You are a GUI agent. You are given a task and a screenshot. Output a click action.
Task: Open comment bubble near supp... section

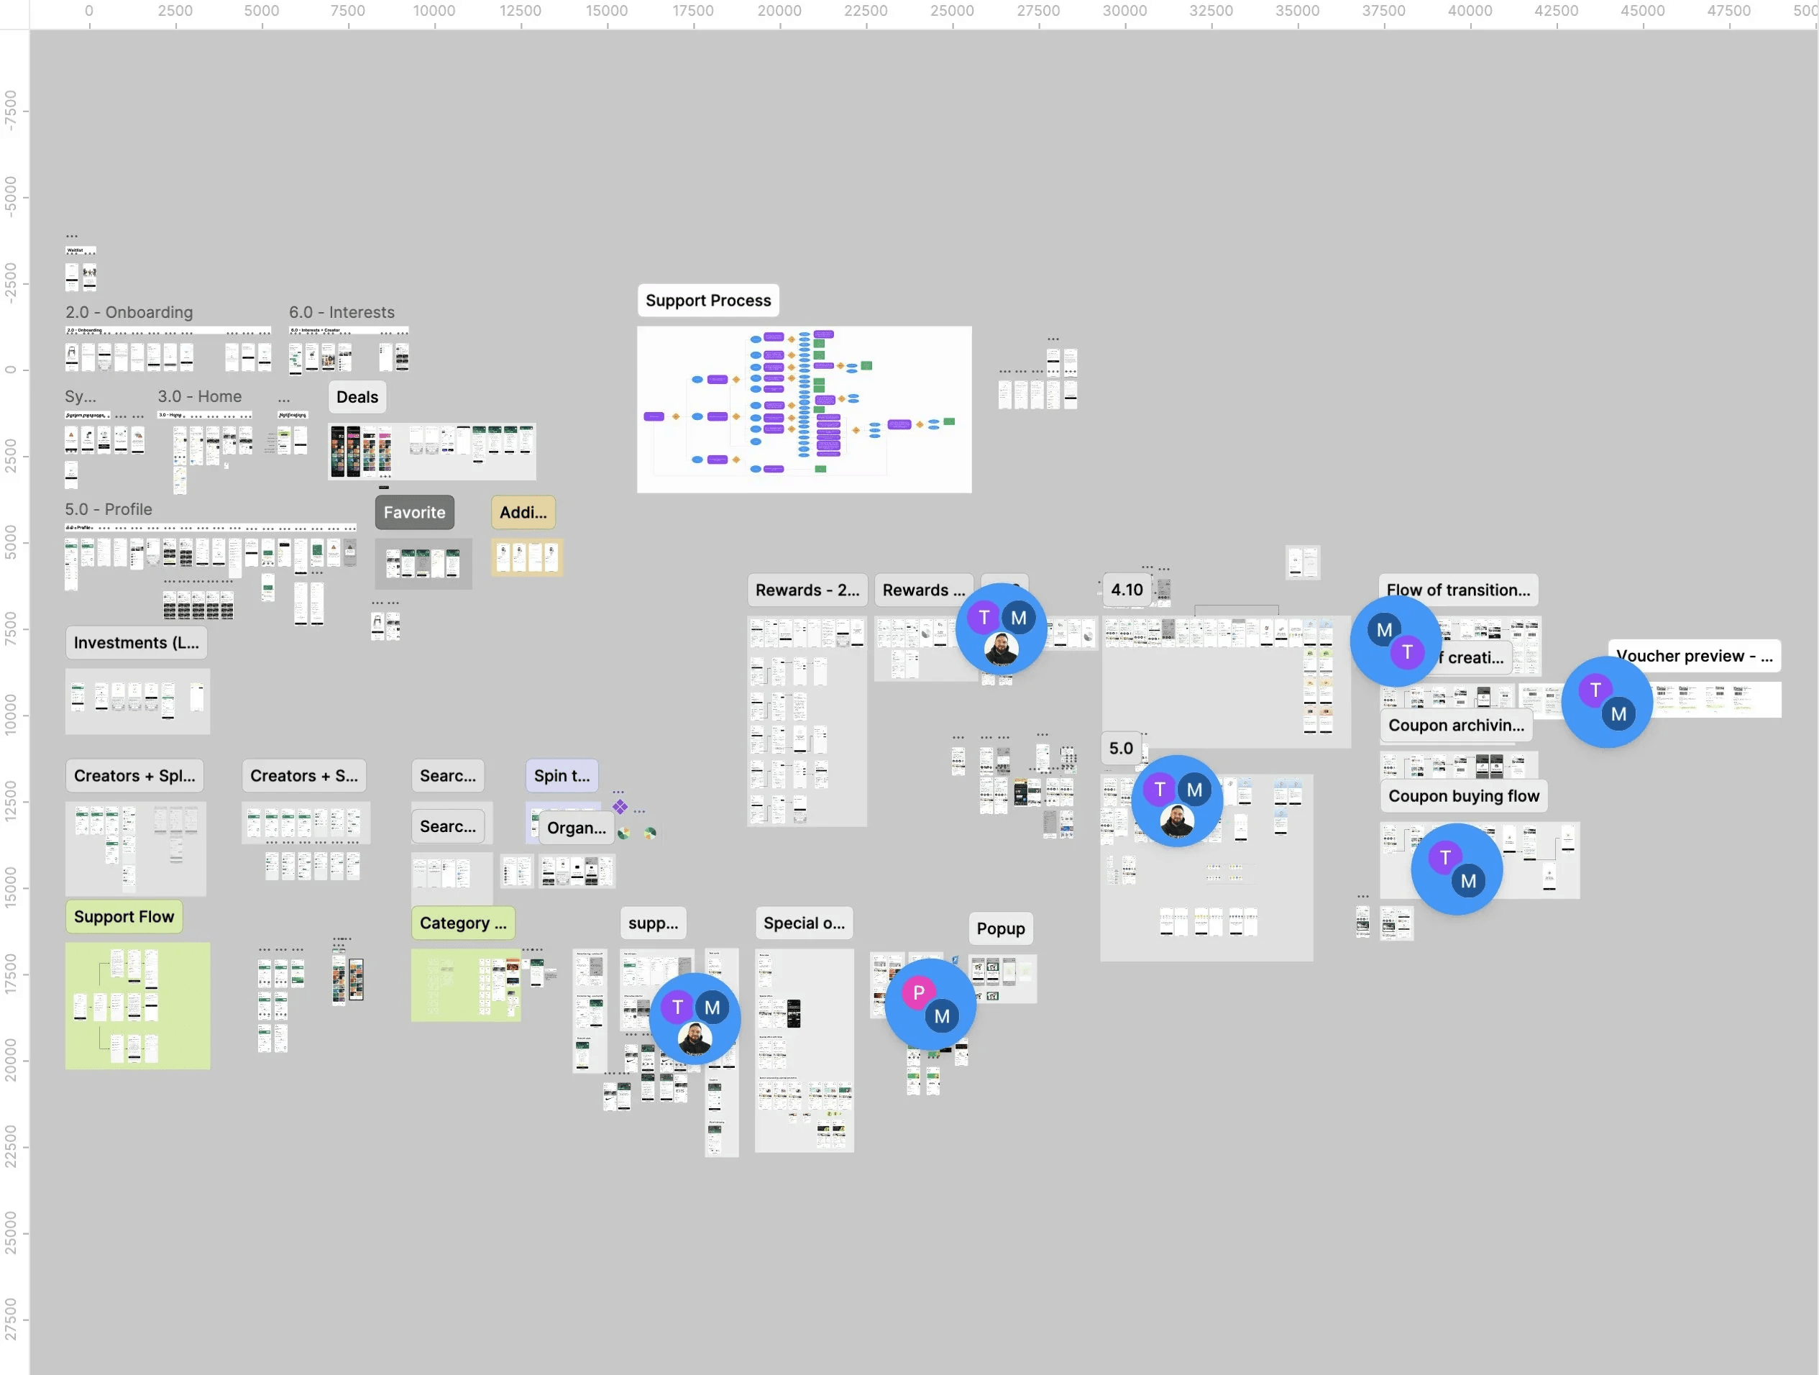[695, 1019]
